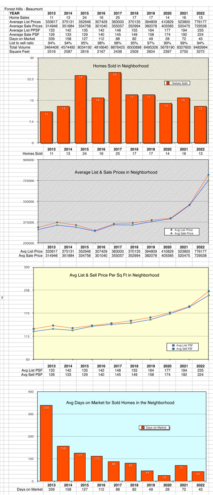Select the 2015 bar showing 24 homes sold
213x495 pixels.
click(x=80, y=109)
